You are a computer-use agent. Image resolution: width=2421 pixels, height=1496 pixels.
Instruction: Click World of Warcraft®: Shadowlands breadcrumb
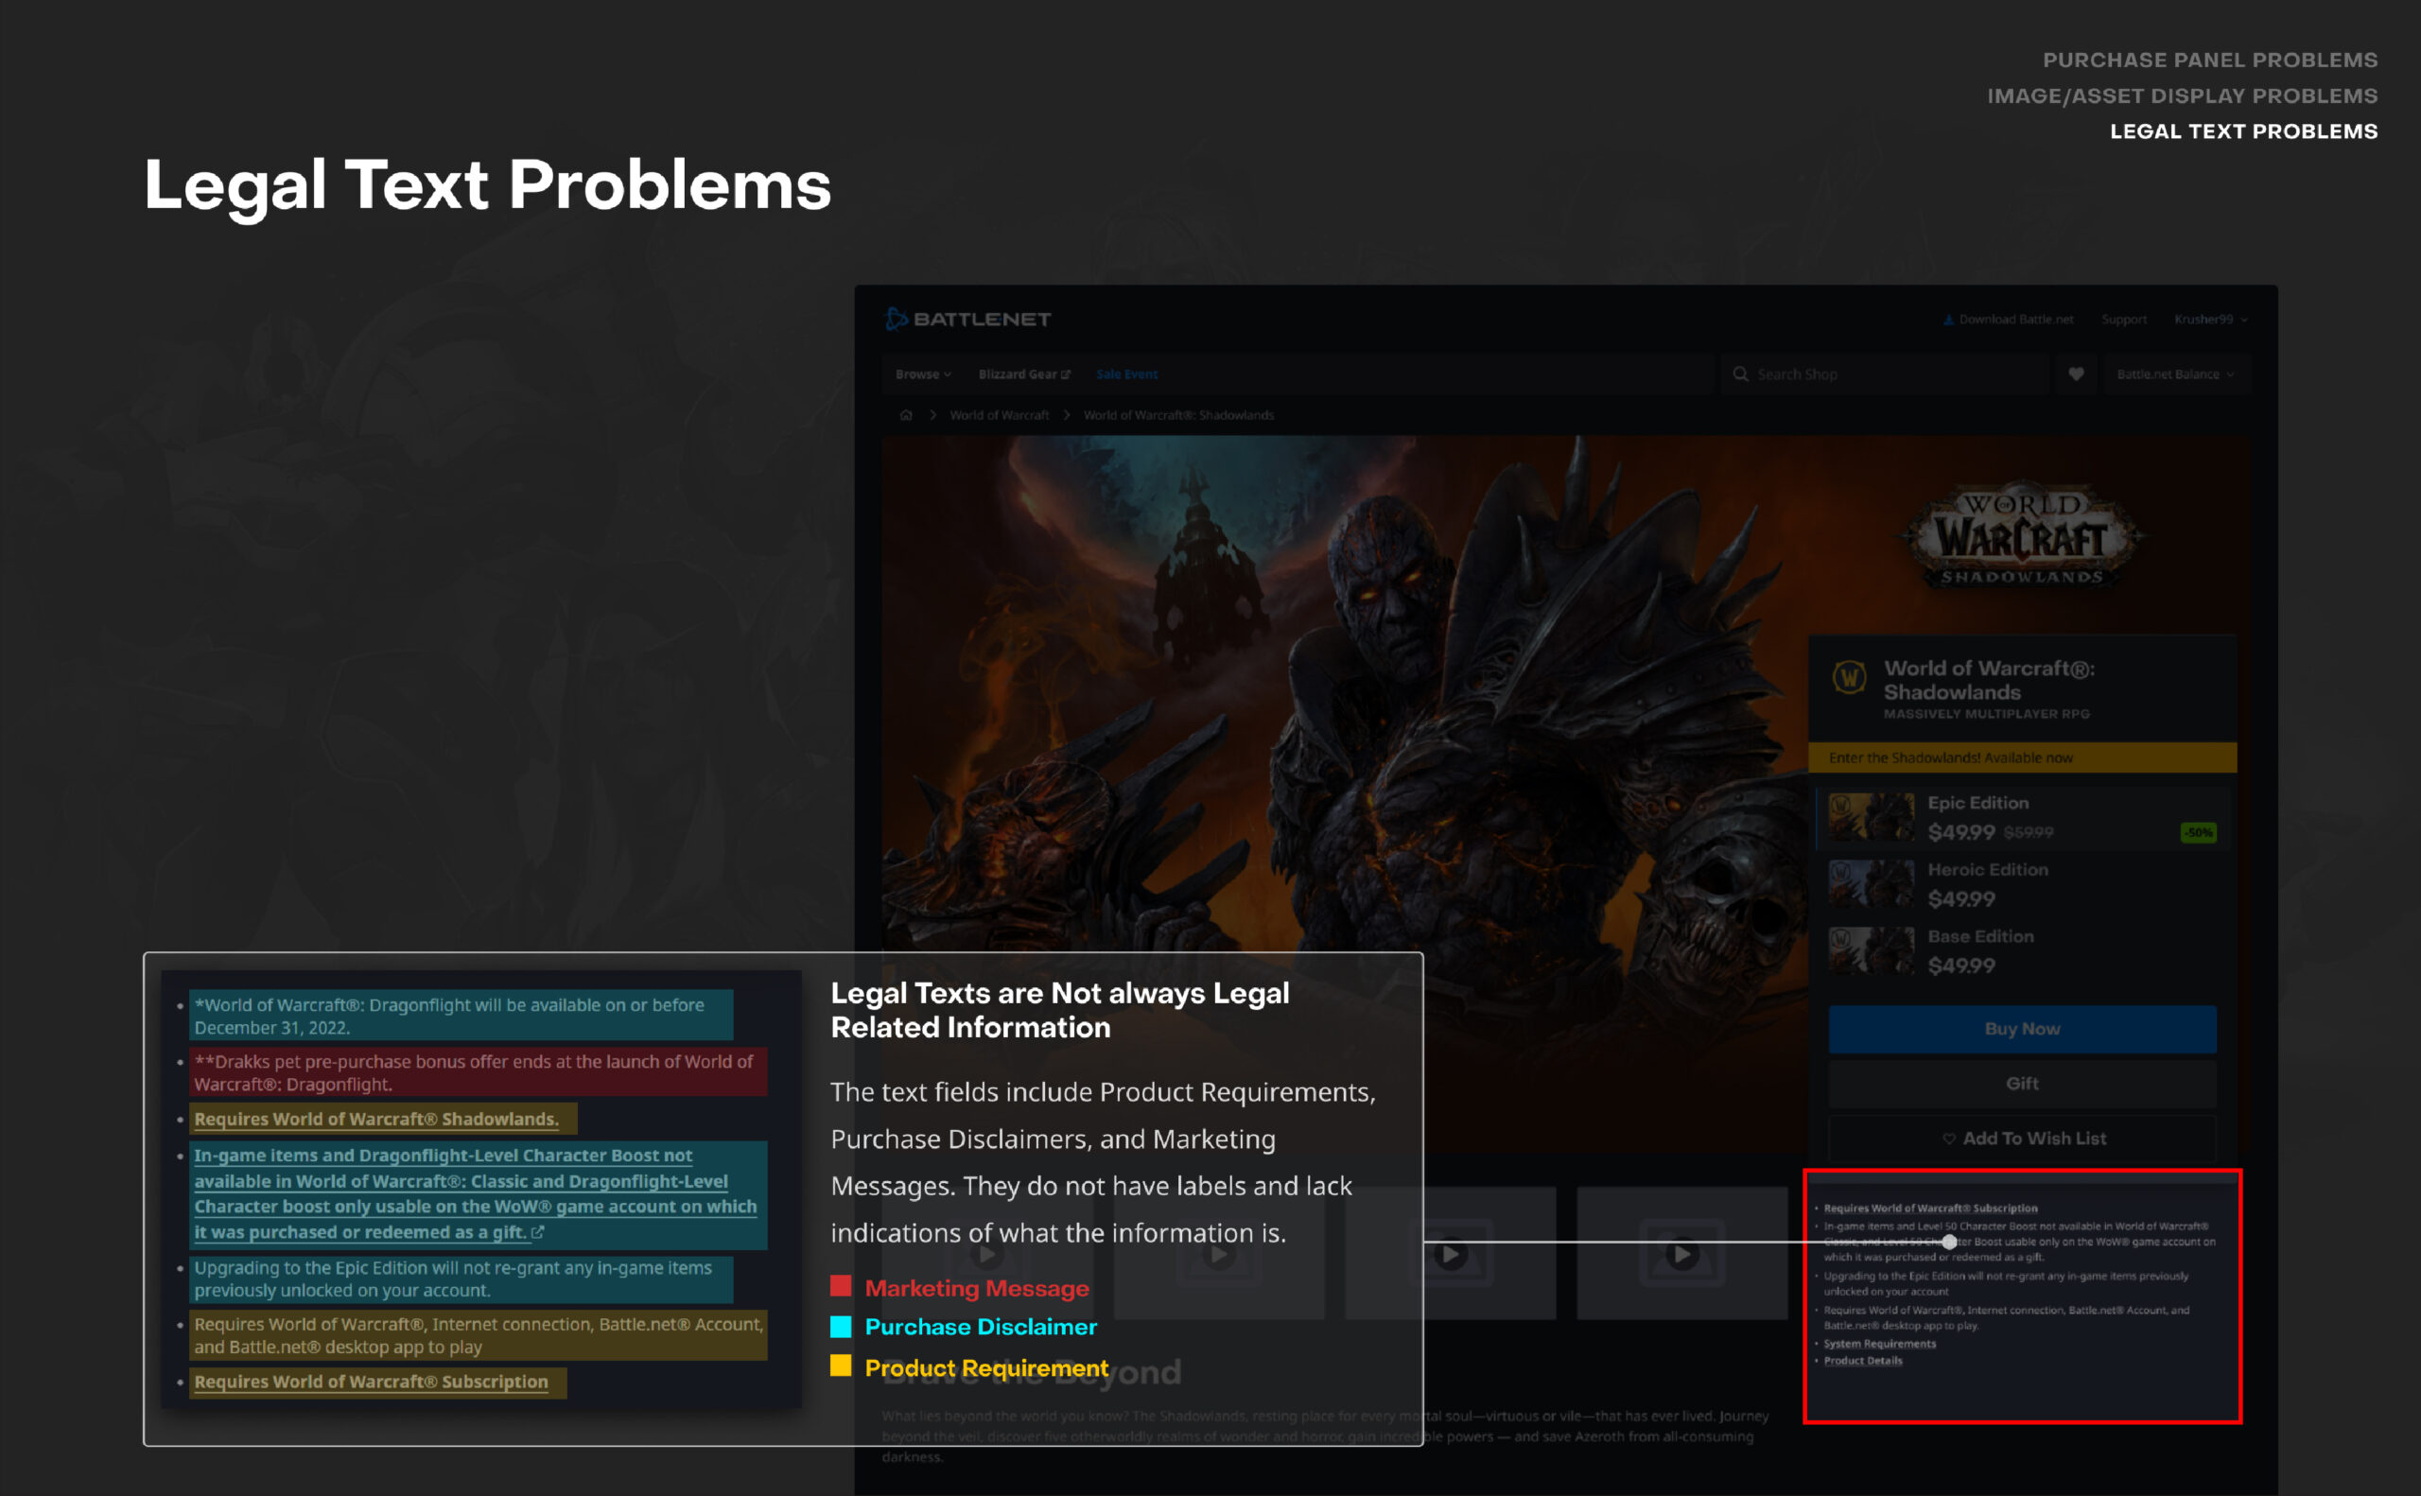pyautogui.click(x=1178, y=415)
